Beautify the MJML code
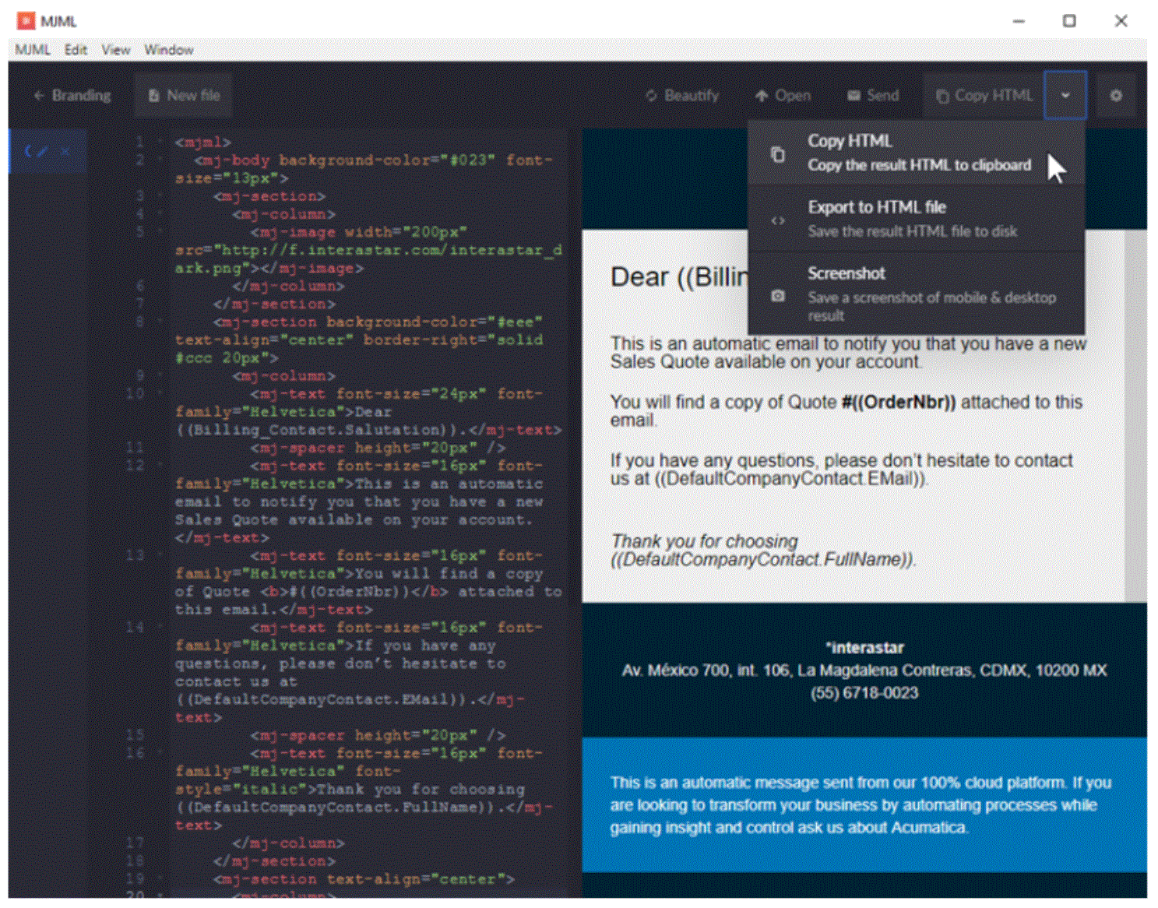This screenshot has width=1158, height=908. [682, 95]
